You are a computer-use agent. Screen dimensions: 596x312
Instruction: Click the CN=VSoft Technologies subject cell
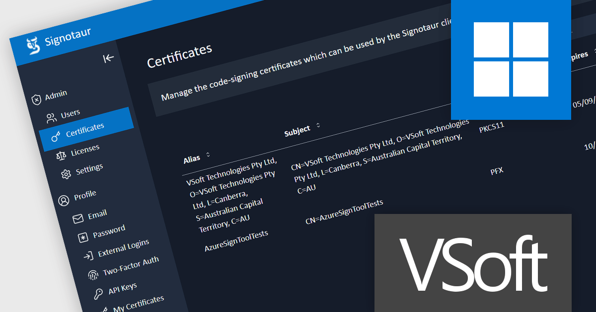pyautogui.click(x=380, y=156)
